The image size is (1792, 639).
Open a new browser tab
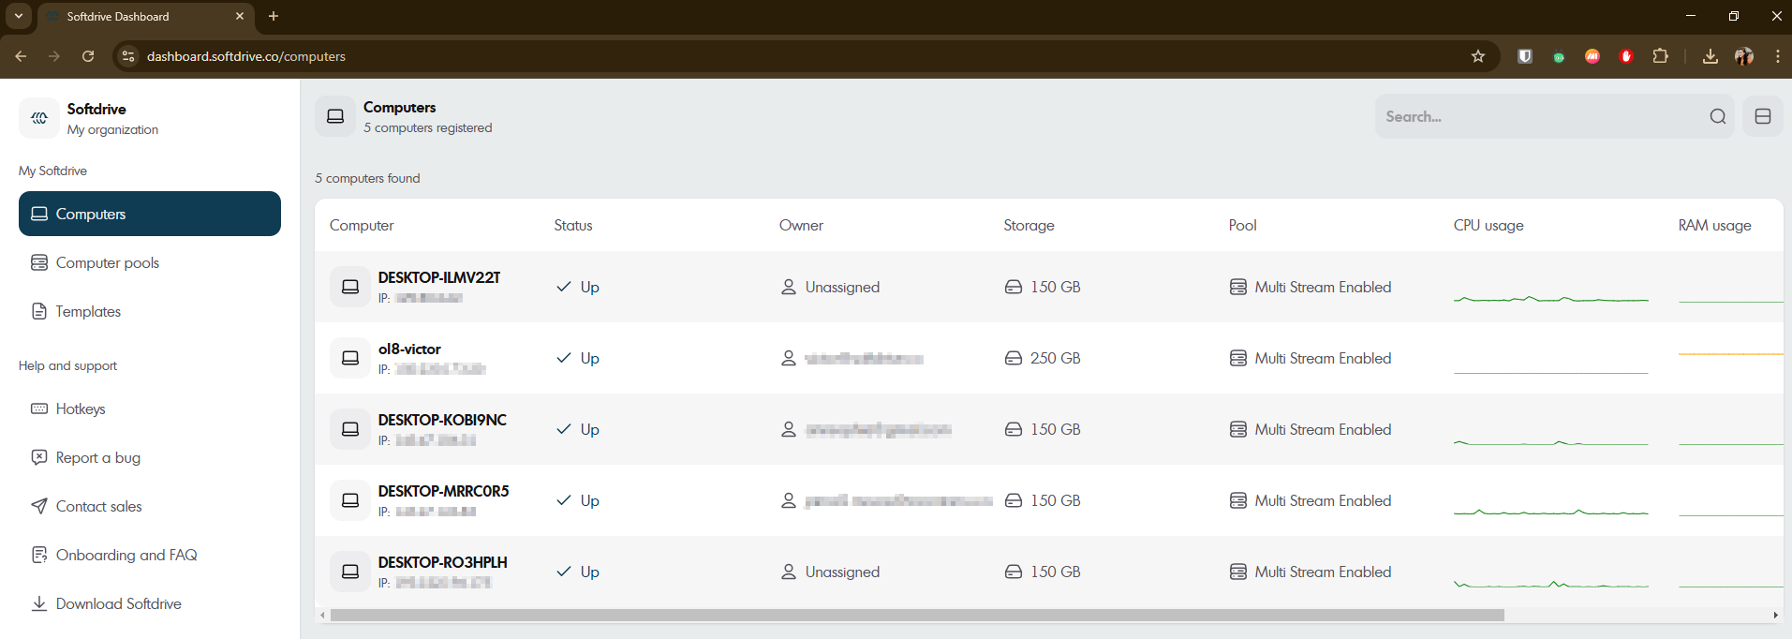coord(274,16)
